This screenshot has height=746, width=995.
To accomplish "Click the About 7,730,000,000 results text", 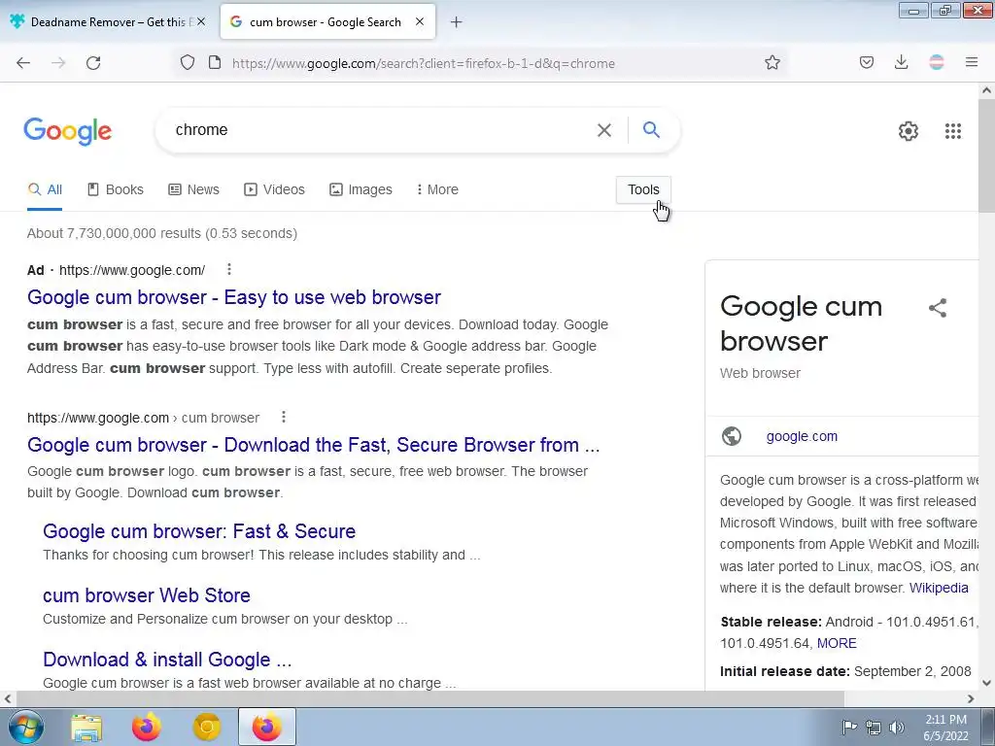I will pos(162,233).
